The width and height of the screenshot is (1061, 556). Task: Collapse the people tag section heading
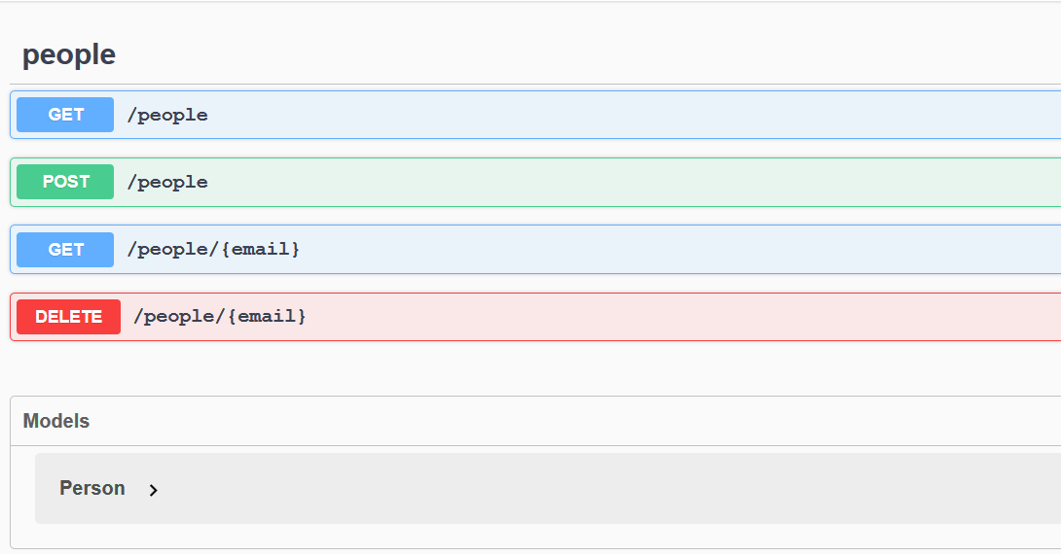(69, 54)
